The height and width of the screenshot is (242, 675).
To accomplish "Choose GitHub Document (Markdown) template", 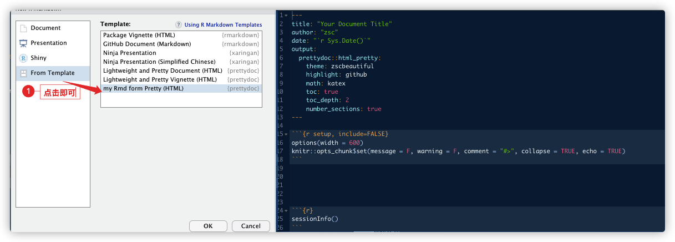I will (181, 44).
